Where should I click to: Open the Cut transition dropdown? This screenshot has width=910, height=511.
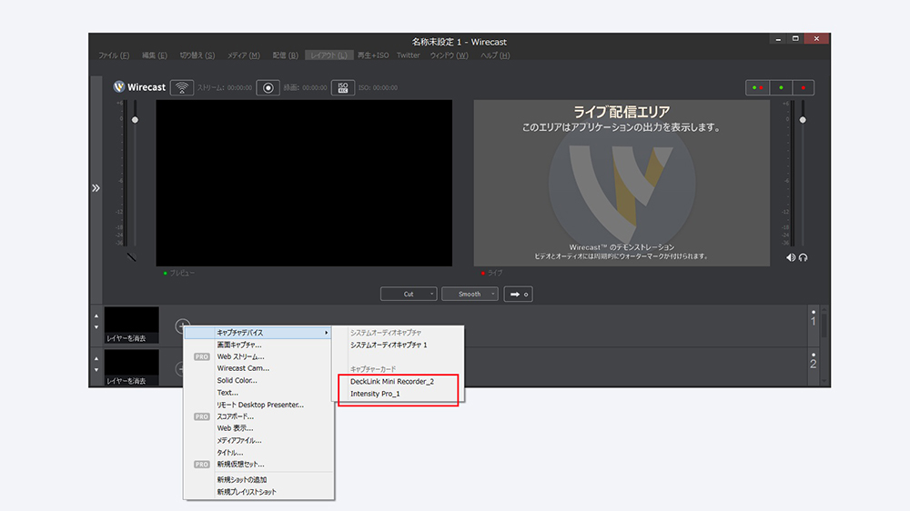point(409,294)
